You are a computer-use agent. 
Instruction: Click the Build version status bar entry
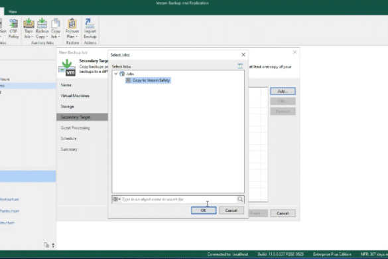(281, 254)
